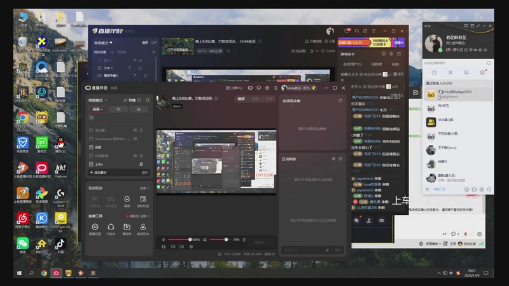Add a new scene with plus button under 场景一
The height and width of the screenshot is (286, 509).
coord(92,118)
